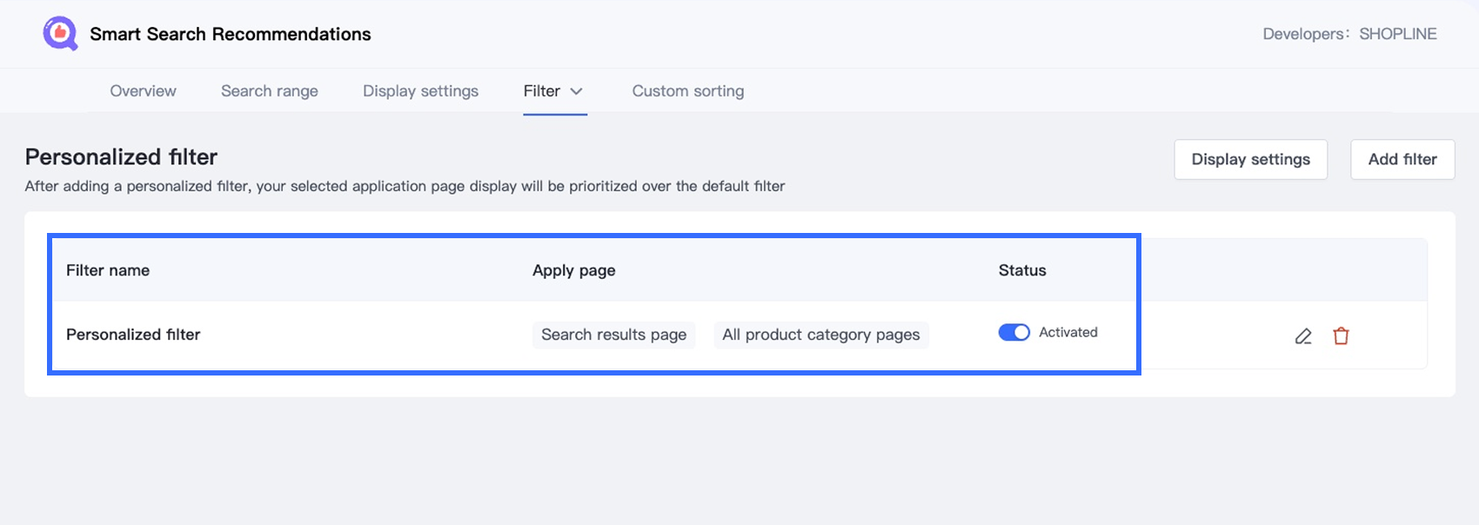This screenshot has height=525, width=1479.
Task: Select the Filter tab label
Action: pyautogui.click(x=541, y=91)
